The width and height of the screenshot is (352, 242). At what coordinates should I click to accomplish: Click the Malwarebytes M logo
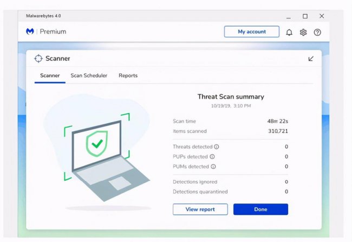pyautogui.click(x=30, y=31)
